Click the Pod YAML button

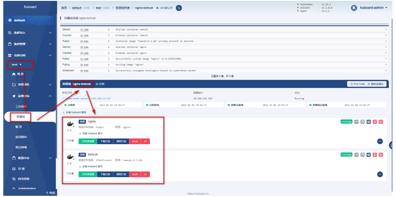(357, 84)
